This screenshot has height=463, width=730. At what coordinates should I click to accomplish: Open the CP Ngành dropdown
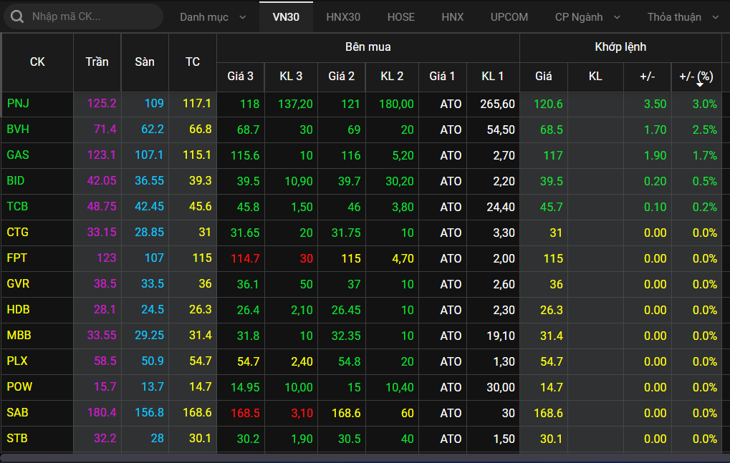tap(587, 16)
